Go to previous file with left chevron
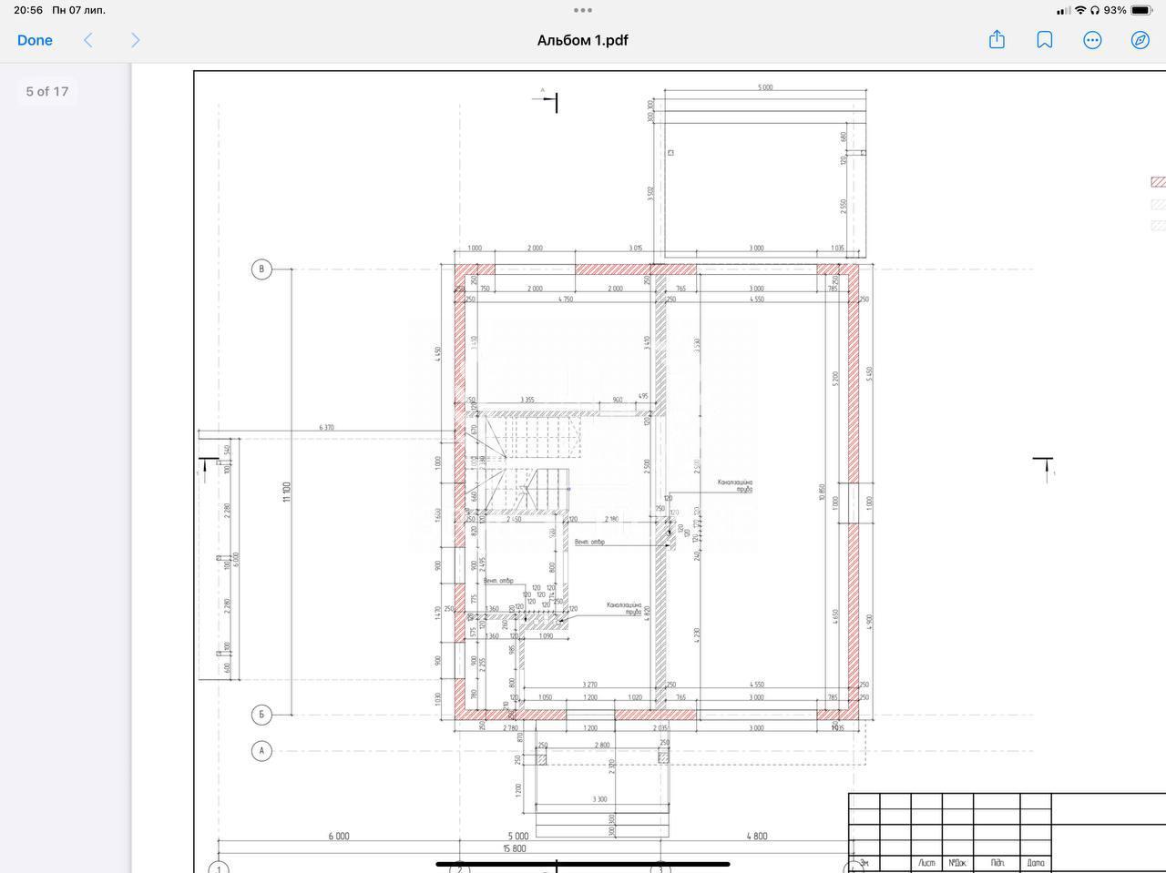The image size is (1166, 873). pyautogui.click(x=88, y=40)
